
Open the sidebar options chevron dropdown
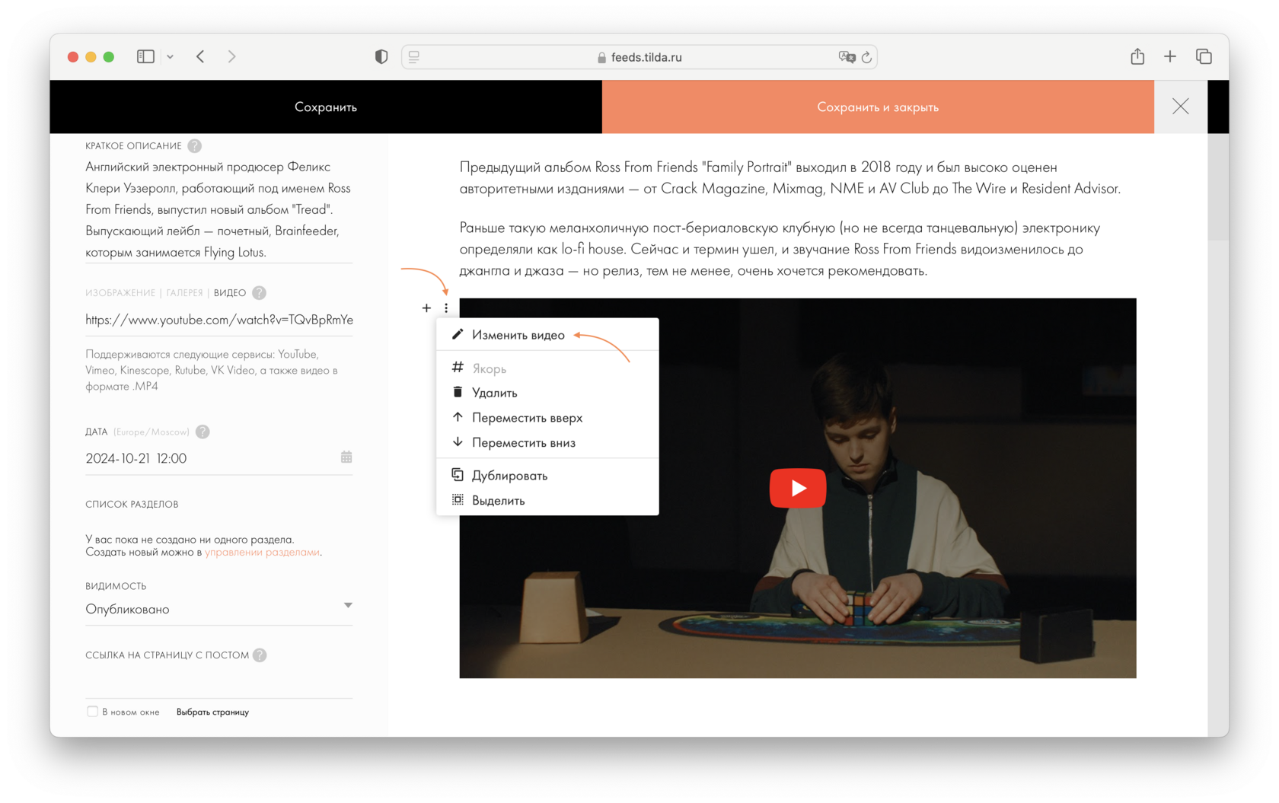pos(170,56)
